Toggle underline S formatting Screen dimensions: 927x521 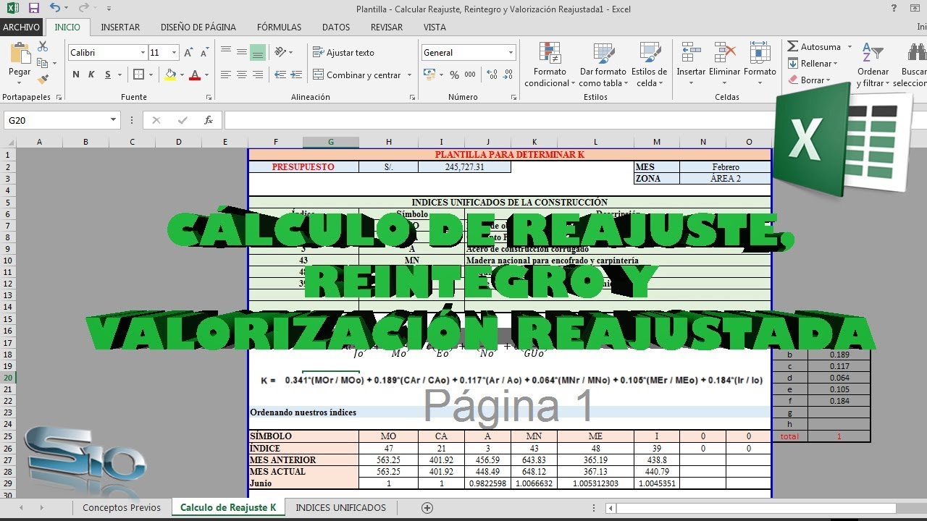coord(108,75)
